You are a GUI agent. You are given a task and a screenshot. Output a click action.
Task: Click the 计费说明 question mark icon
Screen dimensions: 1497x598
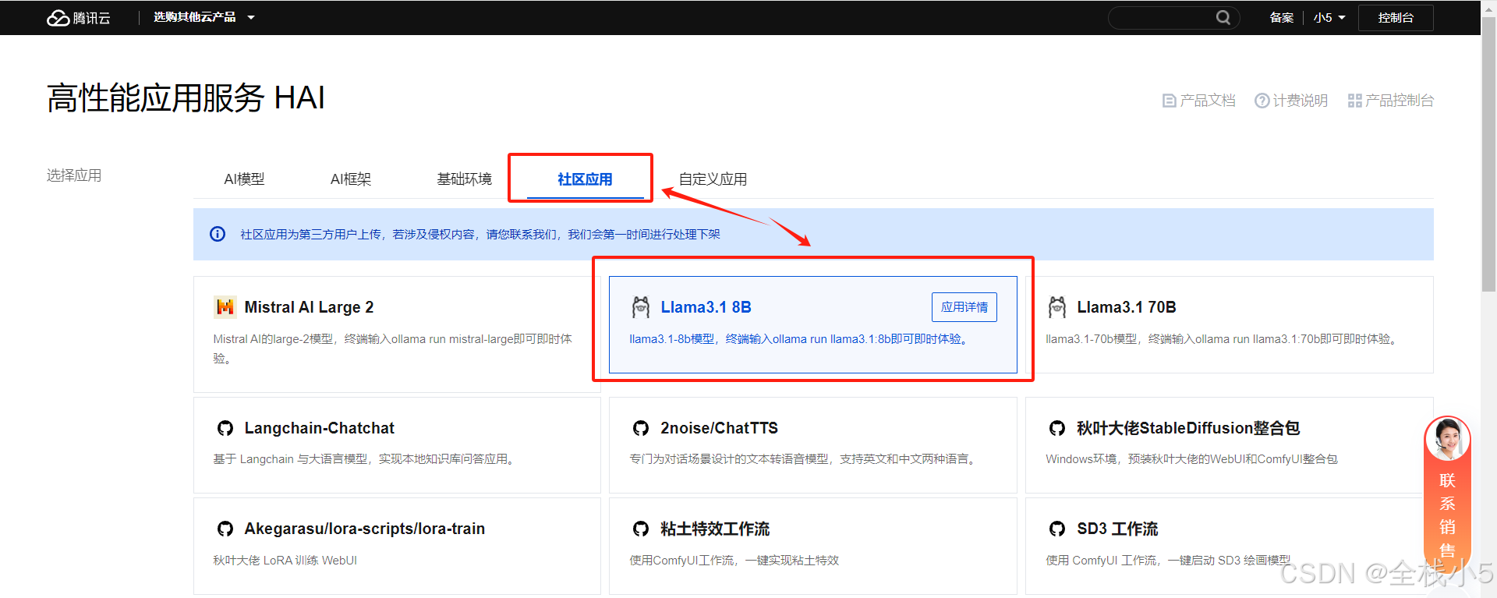tap(1262, 101)
